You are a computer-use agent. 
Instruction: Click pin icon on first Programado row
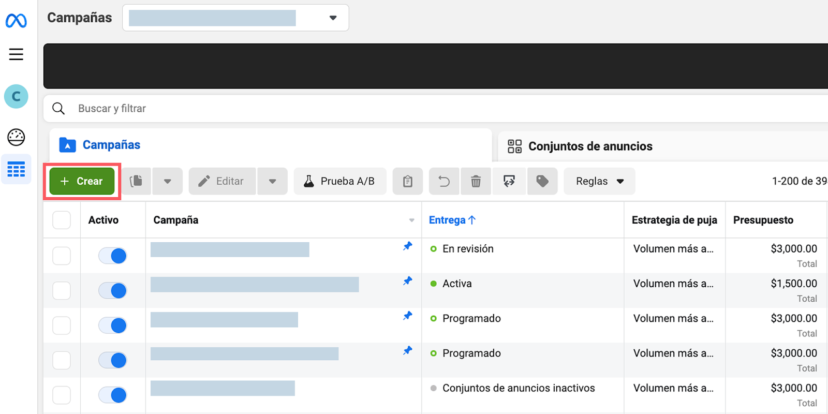click(x=408, y=315)
